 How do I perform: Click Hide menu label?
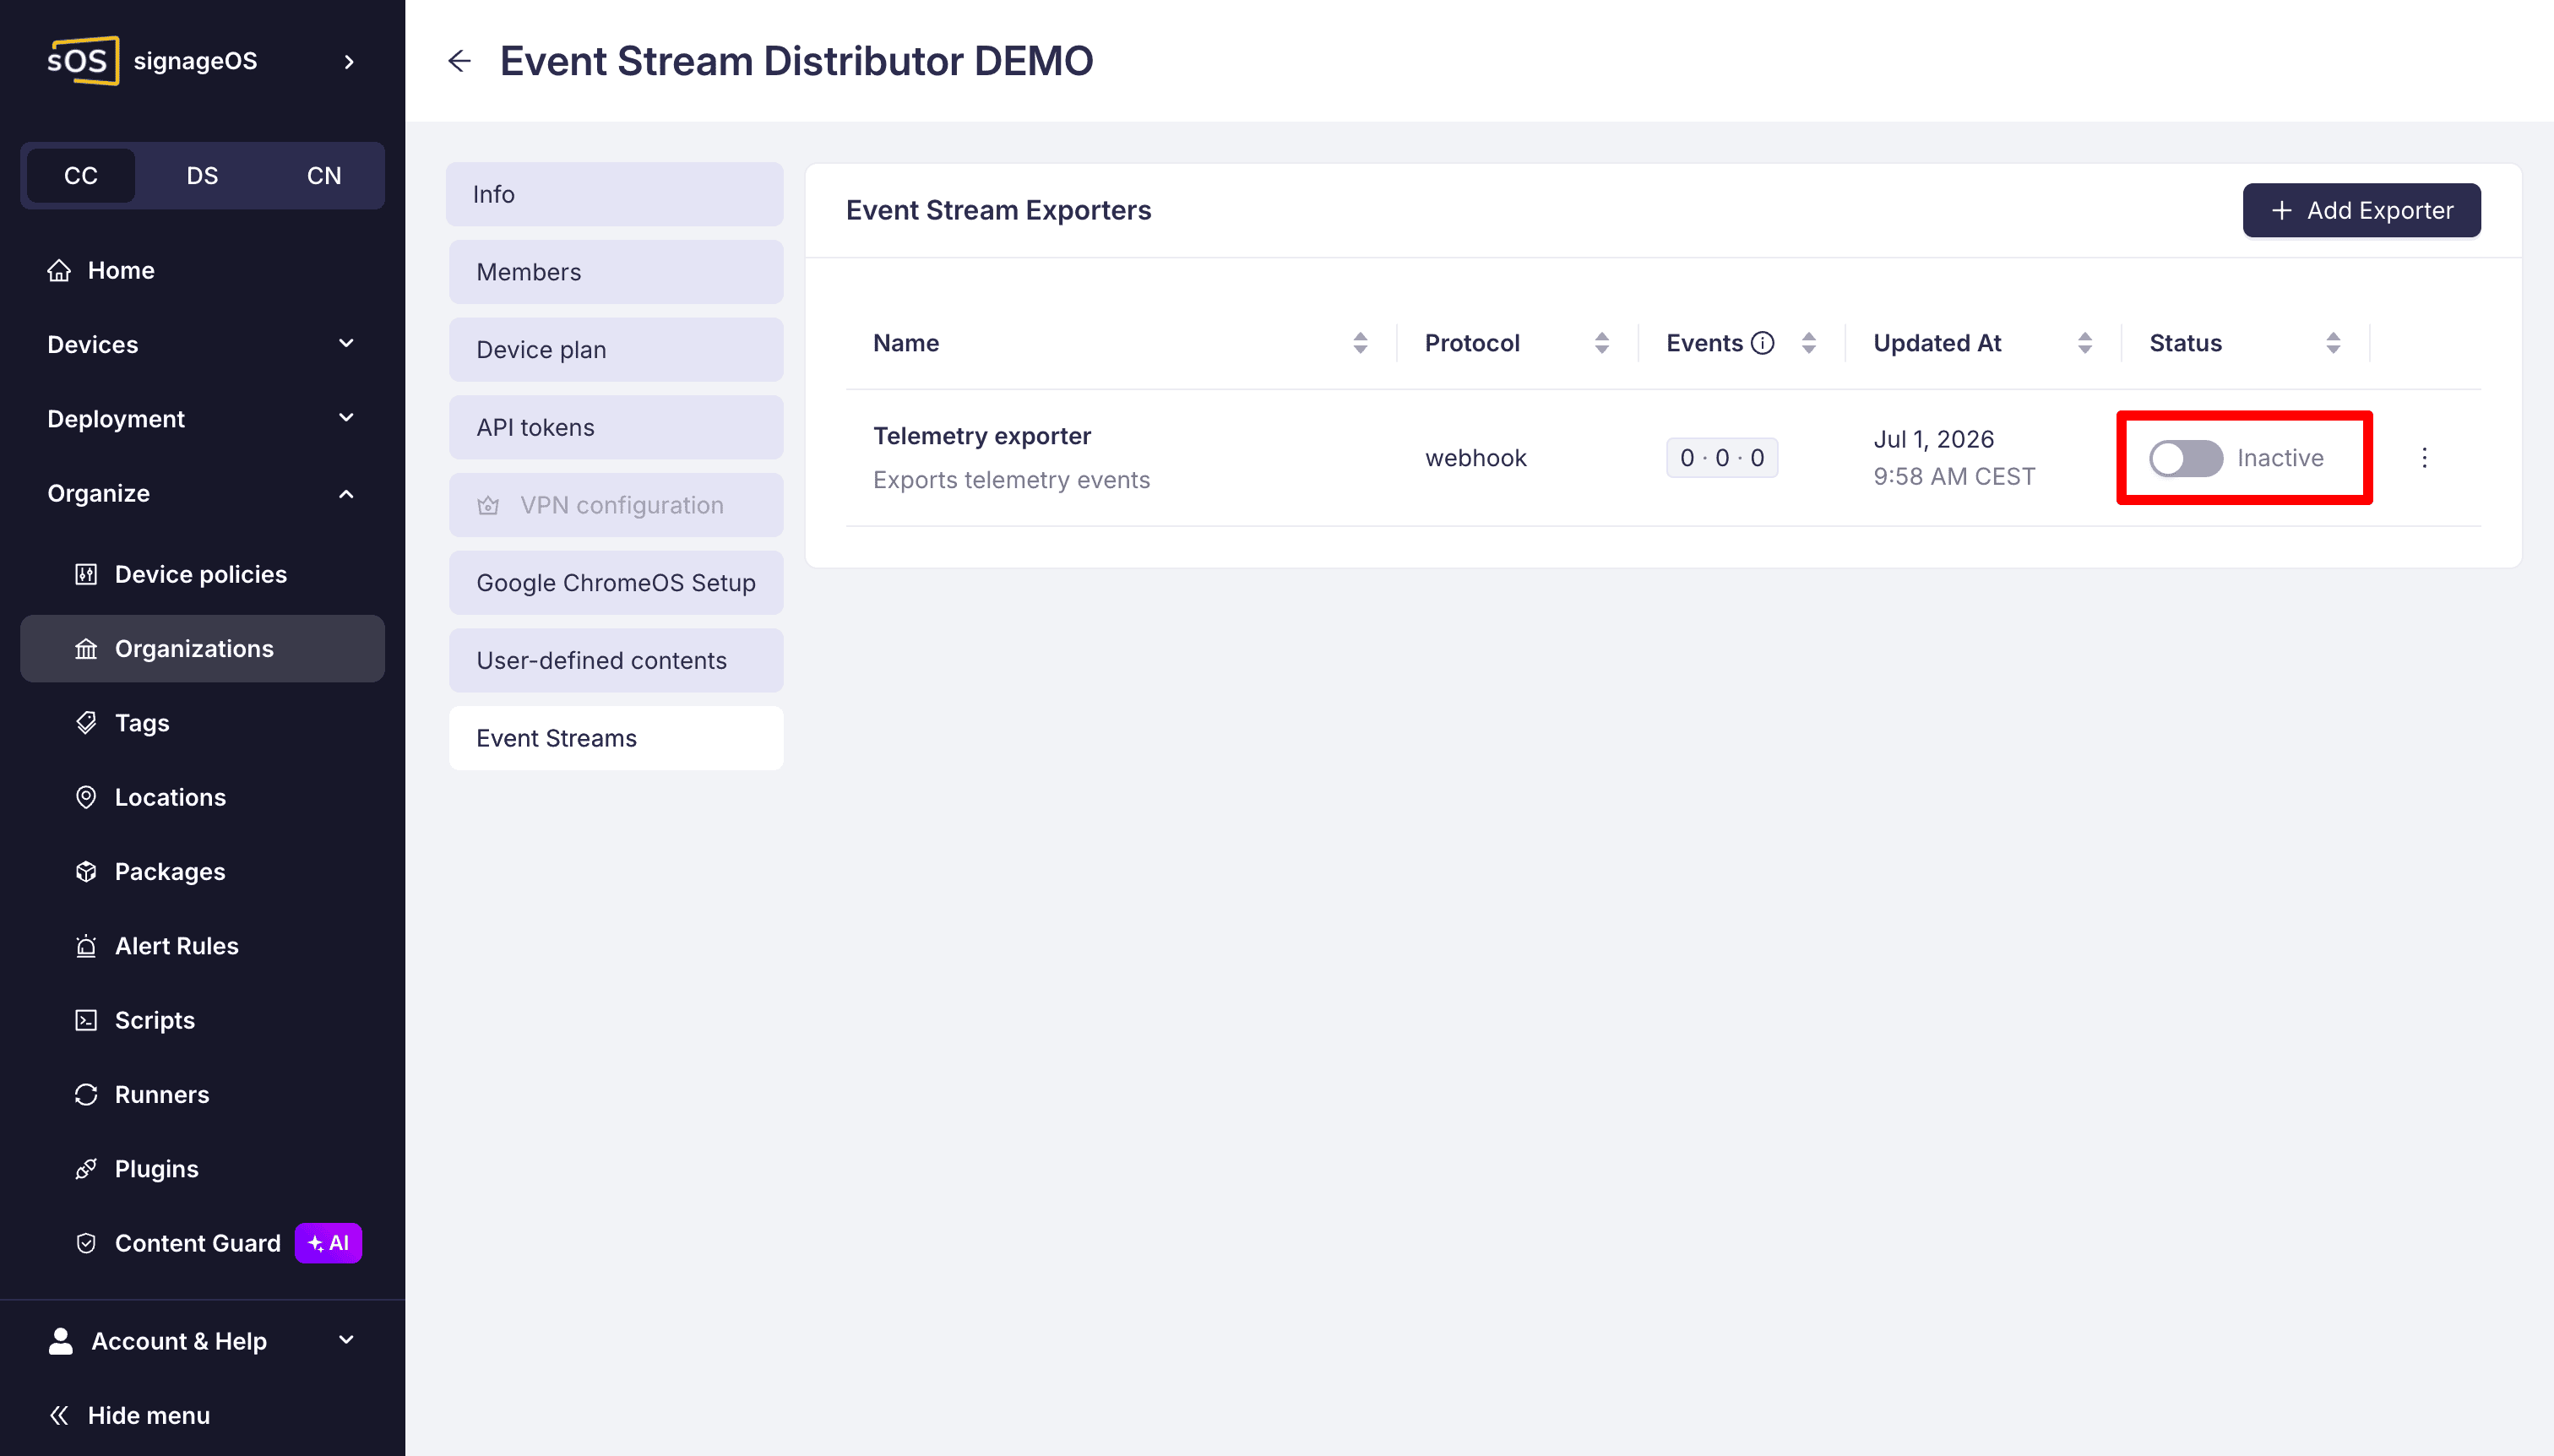point(149,1415)
